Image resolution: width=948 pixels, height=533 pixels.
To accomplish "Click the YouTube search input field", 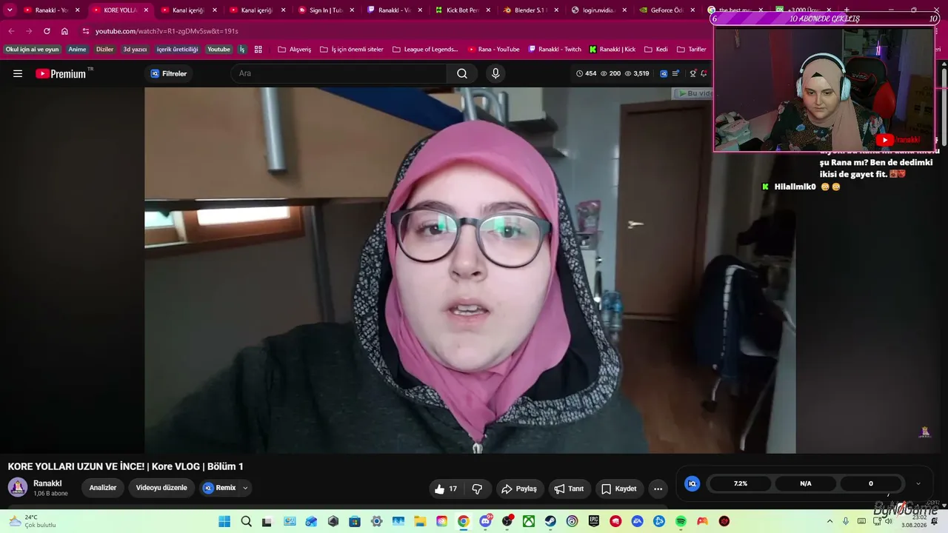I will 339,73.
